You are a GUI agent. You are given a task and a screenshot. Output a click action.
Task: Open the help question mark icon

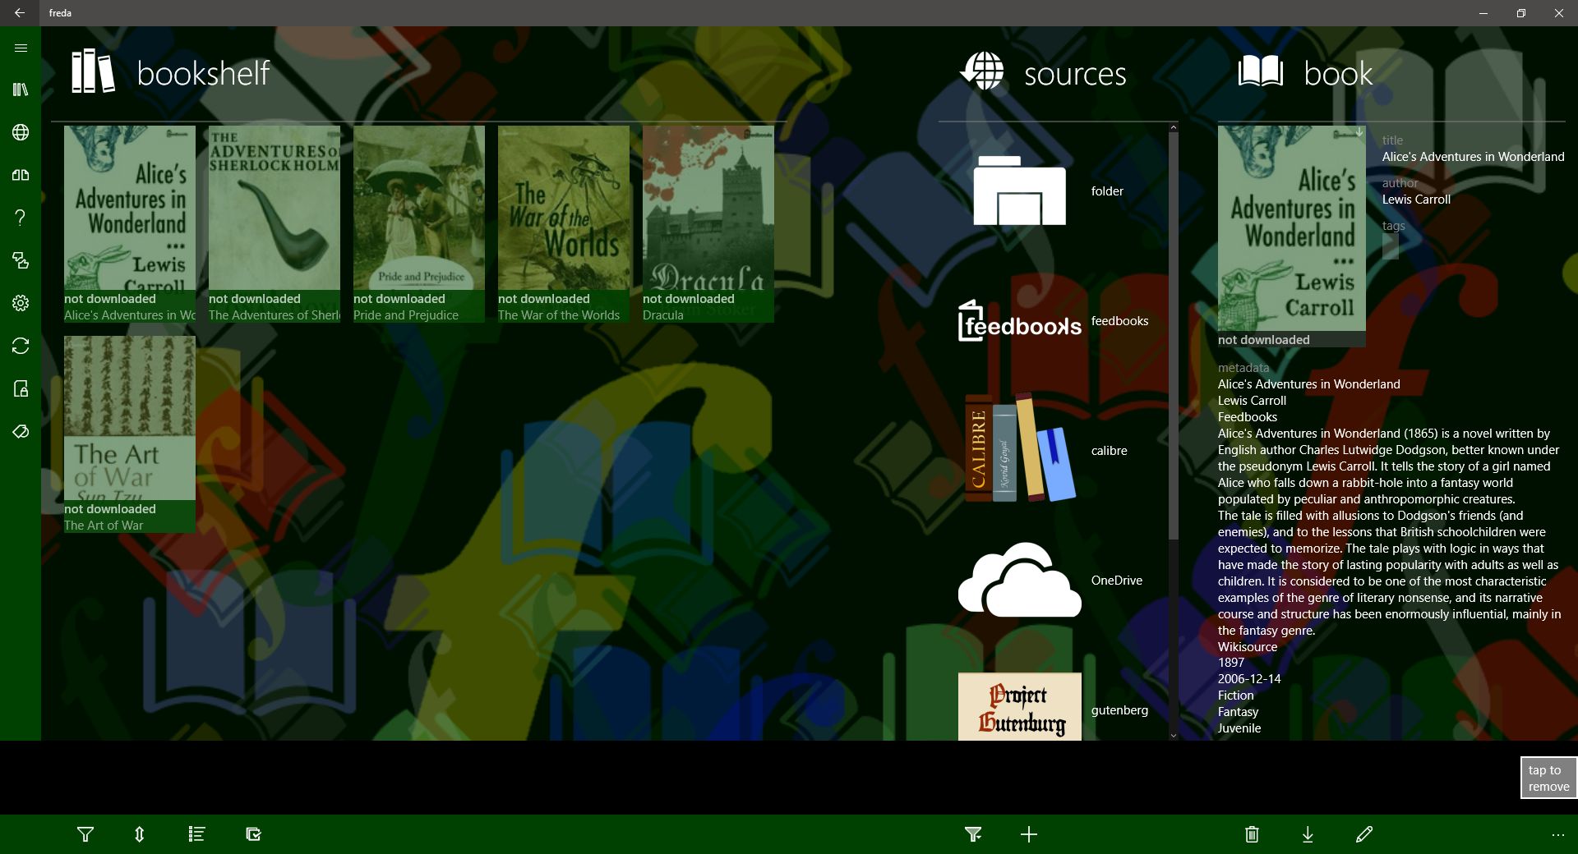point(21,218)
